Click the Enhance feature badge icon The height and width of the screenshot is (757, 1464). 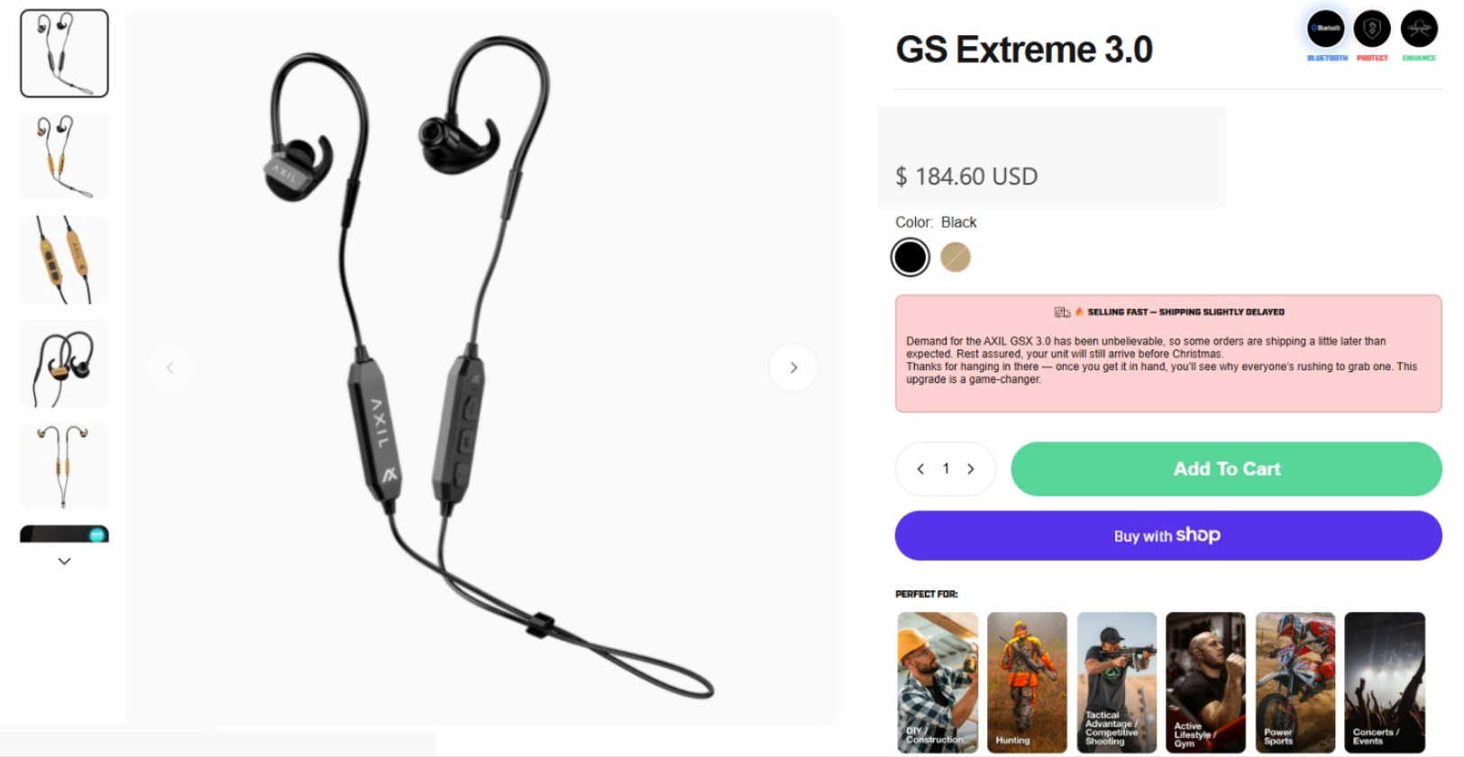point(1419,29)
